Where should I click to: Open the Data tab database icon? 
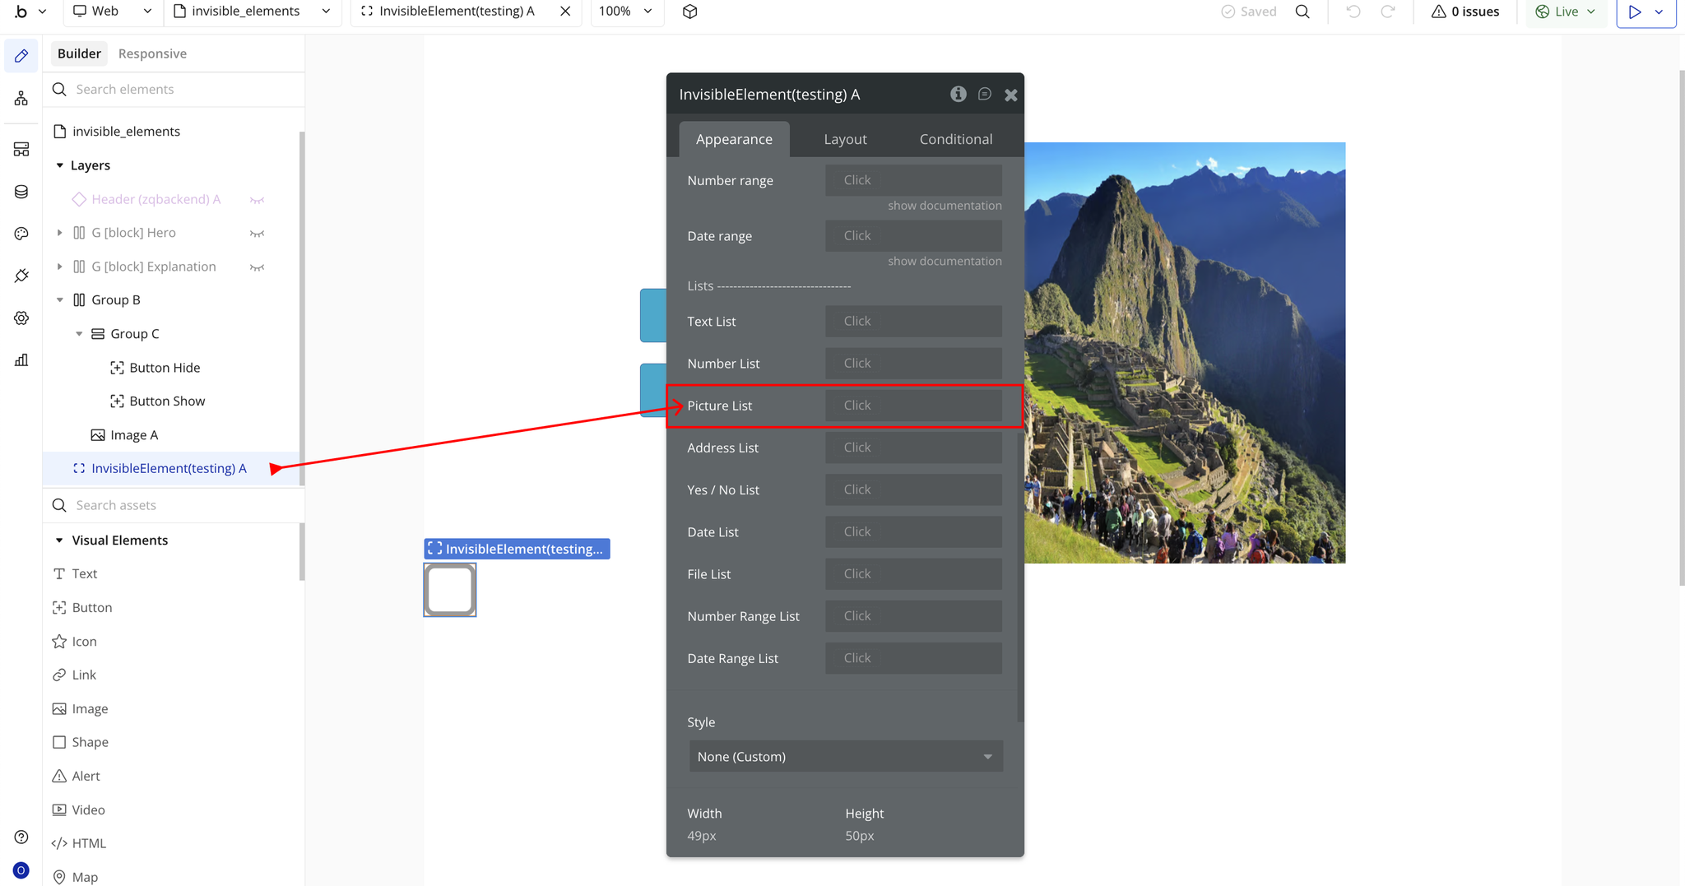point(21,192)
